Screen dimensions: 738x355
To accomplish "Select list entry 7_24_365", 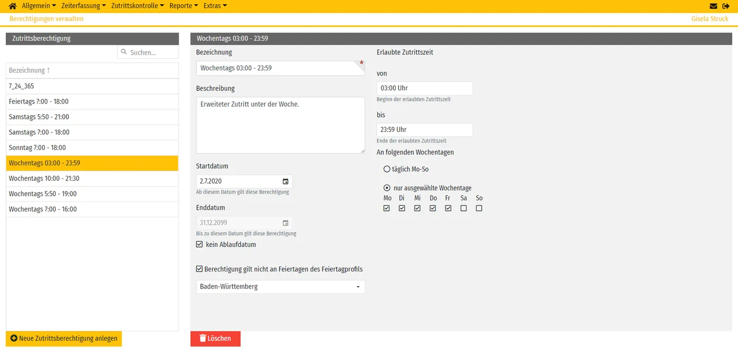I will pos(92,86).
